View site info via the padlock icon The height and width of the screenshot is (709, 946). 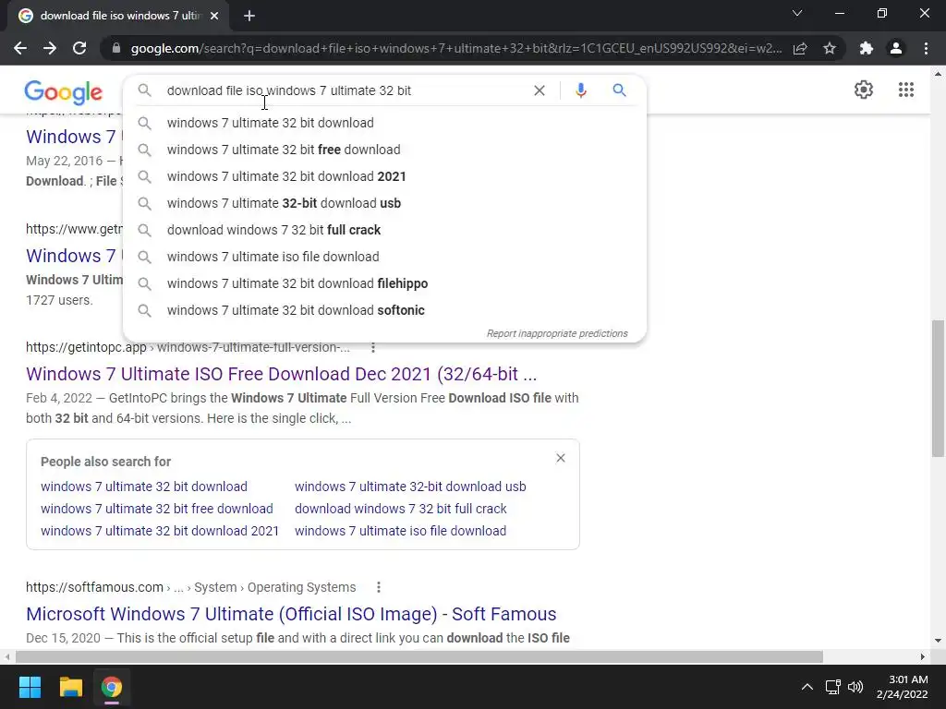tap(116, 48)
